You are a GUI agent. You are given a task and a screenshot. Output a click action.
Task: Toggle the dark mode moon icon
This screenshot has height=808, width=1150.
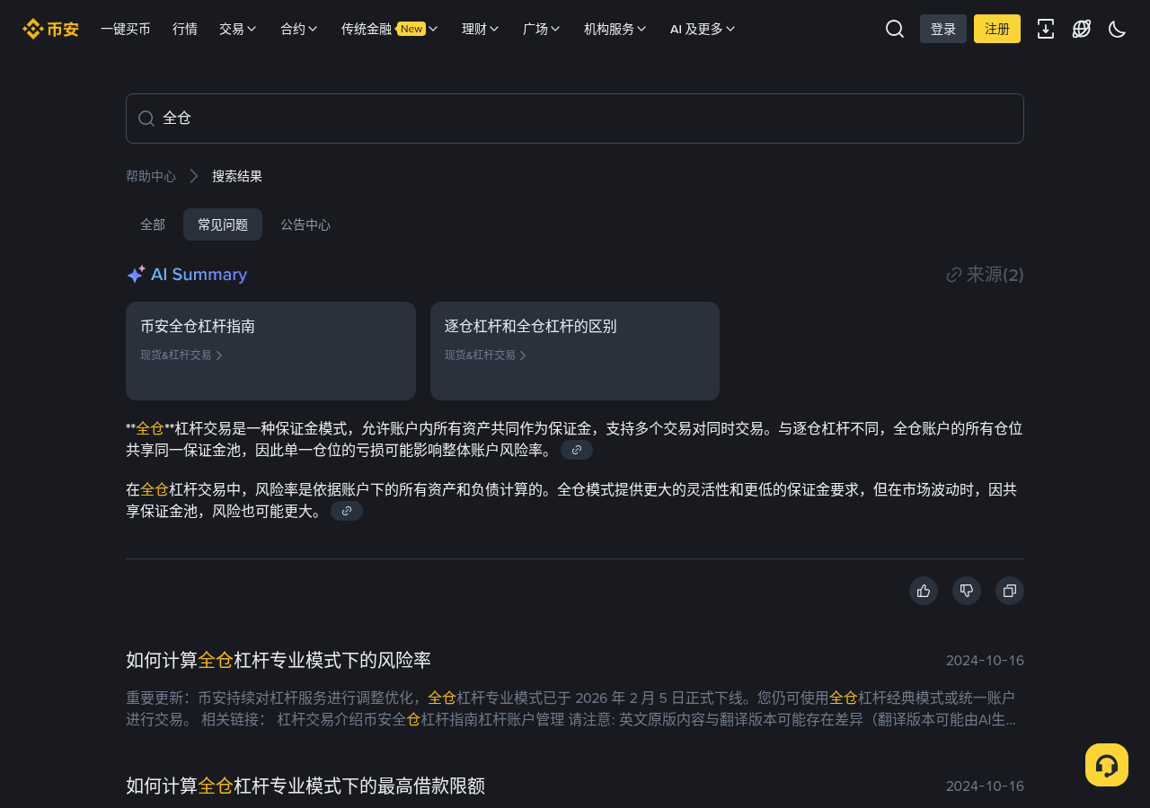pyautogui.click(x=1118, y=29)
